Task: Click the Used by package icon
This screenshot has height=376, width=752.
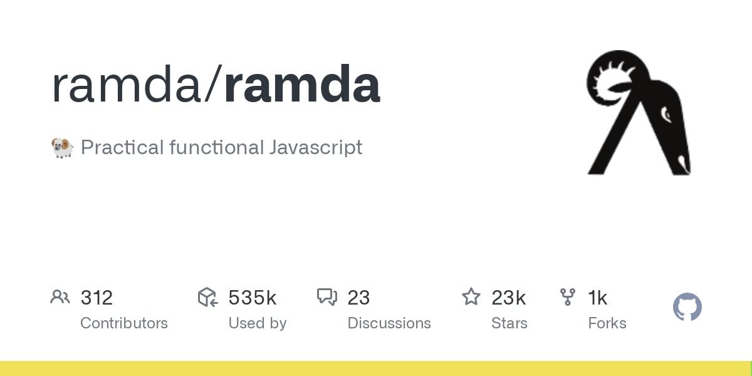Action: click(x=207, y=297)
